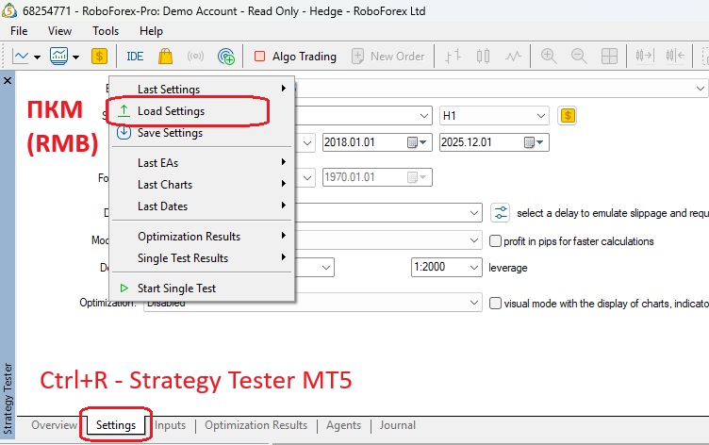Switch chart to bar chart icon
This screenshot has height=445, width=709.
click(x=453, y=57)
